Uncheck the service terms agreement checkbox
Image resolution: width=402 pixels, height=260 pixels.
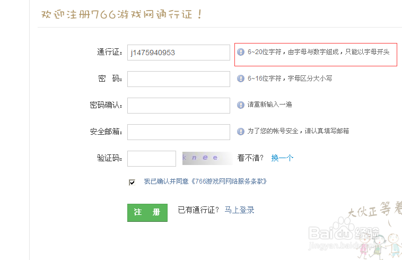pos(132,182)
